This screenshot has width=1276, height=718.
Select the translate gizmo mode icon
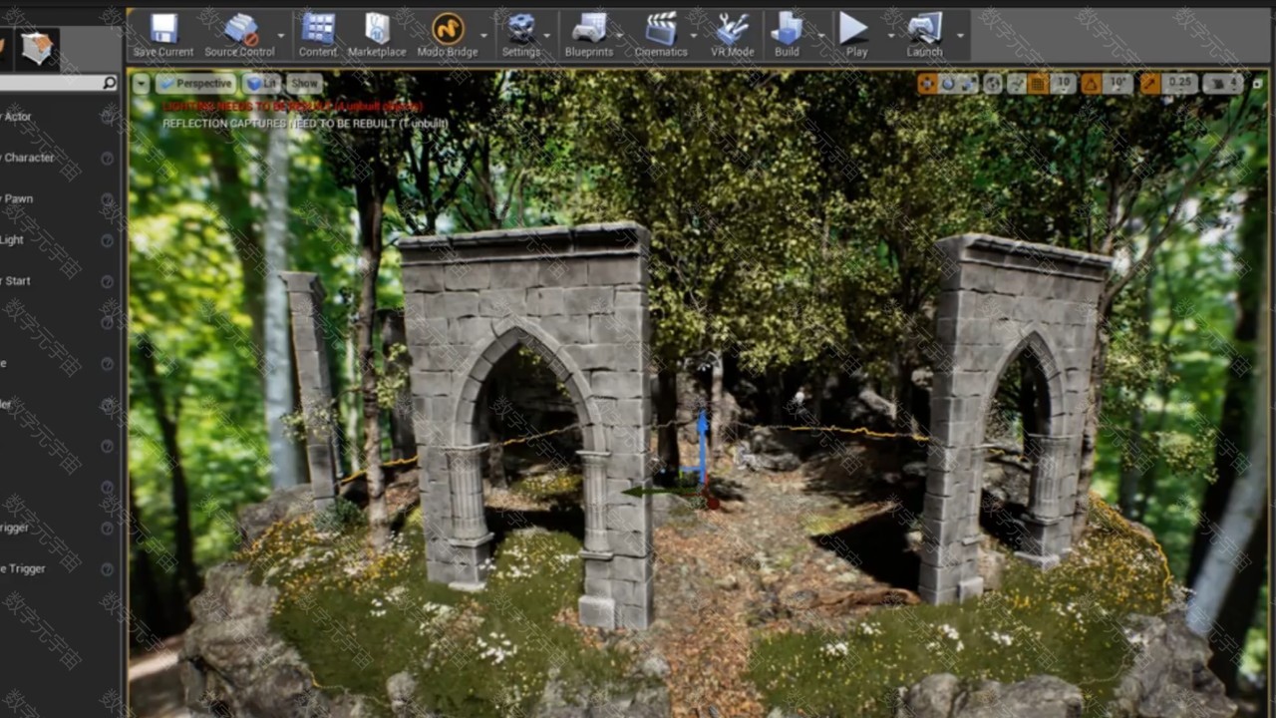(927, 84)
